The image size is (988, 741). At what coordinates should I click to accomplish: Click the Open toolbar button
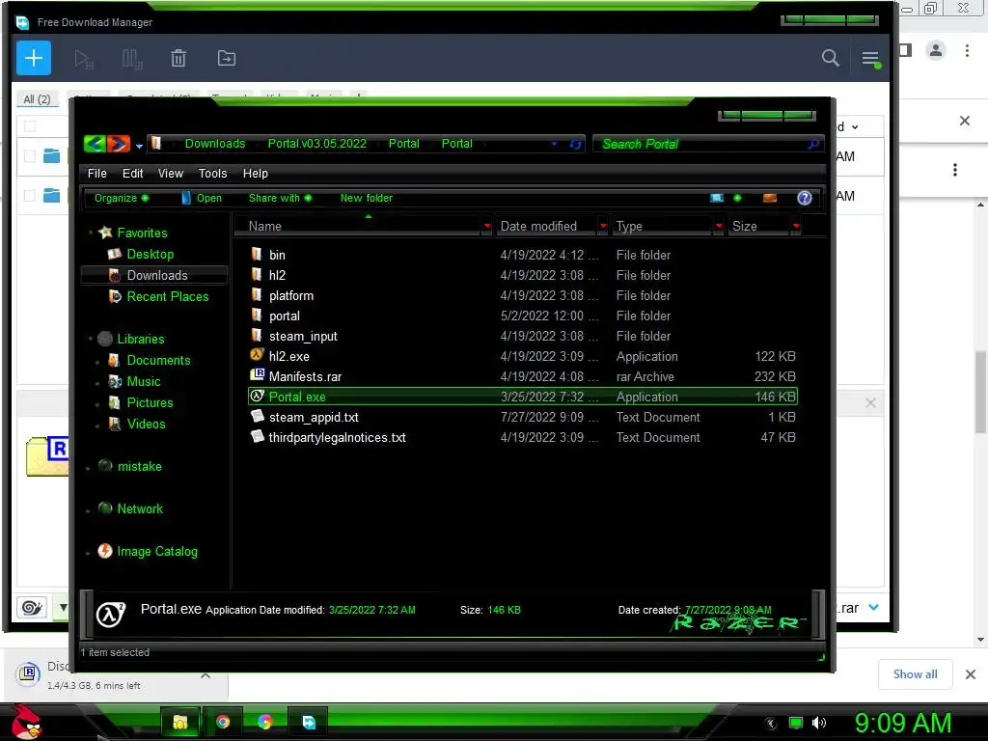click(202, 198)
